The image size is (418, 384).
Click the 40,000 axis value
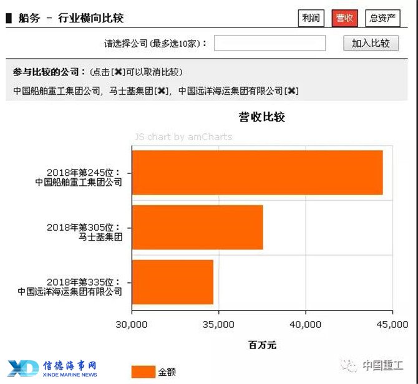pos(306,324)
